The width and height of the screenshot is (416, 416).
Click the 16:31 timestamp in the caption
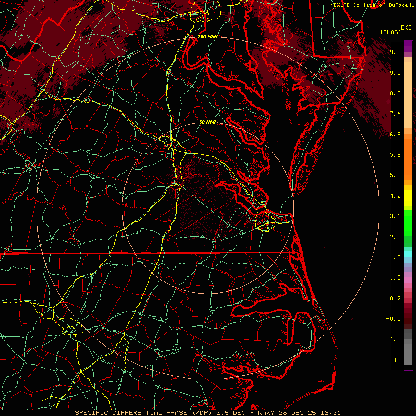tap(331, 413)
